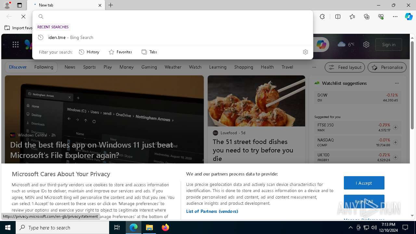Accept cookies with I Accept button
Screen dimensions: 416x234
(364, 183)
